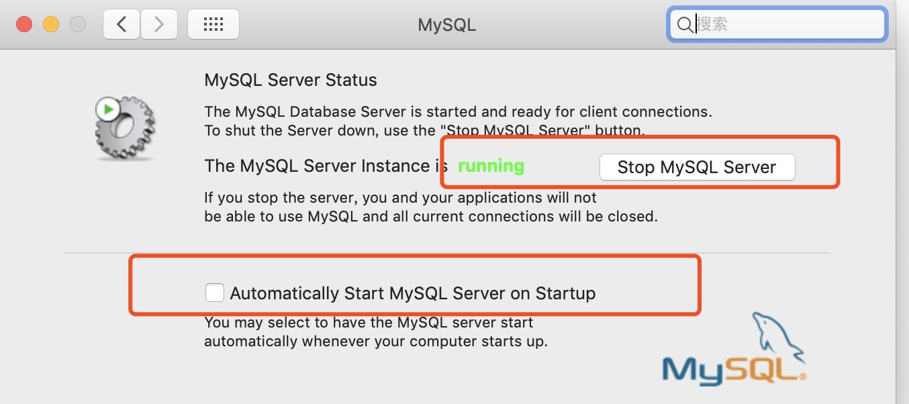This screenshot has height=404, width=909.
Task: Click the MySQL gear status icon
Action: pos(125,128)
